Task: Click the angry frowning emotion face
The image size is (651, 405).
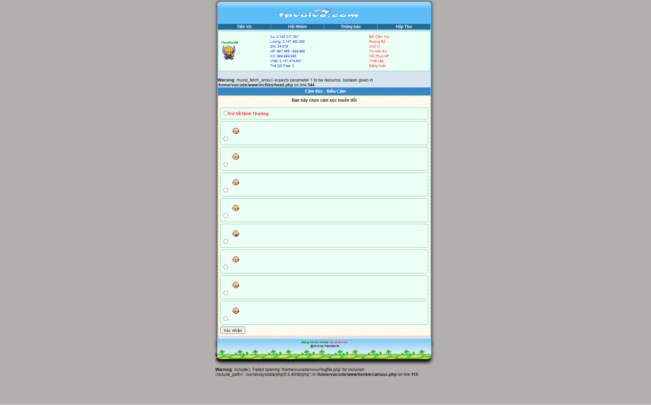Action: [236, 182]
